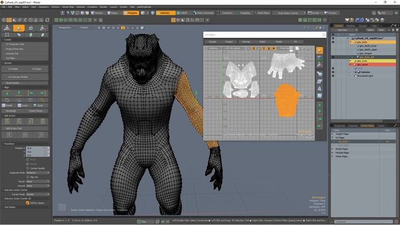The image size is (400, 225).
Task: Click the Position X input field
Action: click(37, 148)
